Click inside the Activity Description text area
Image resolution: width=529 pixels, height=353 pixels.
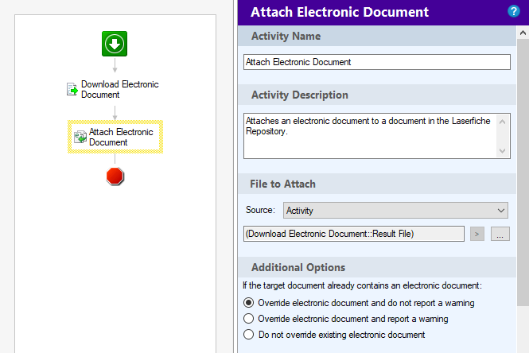(370, 136)
